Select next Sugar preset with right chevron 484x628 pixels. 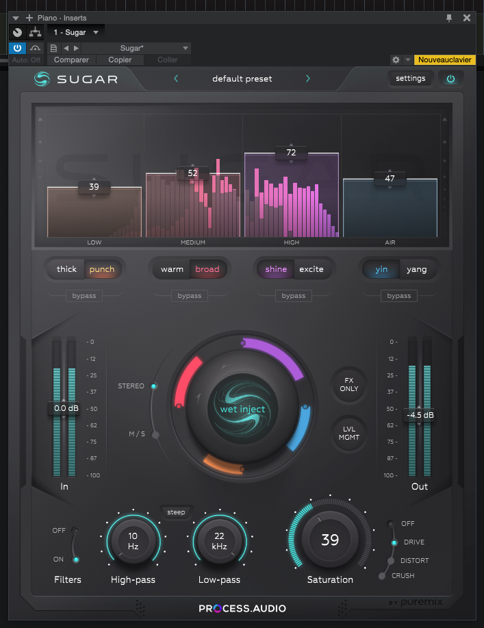click(308, 79)
